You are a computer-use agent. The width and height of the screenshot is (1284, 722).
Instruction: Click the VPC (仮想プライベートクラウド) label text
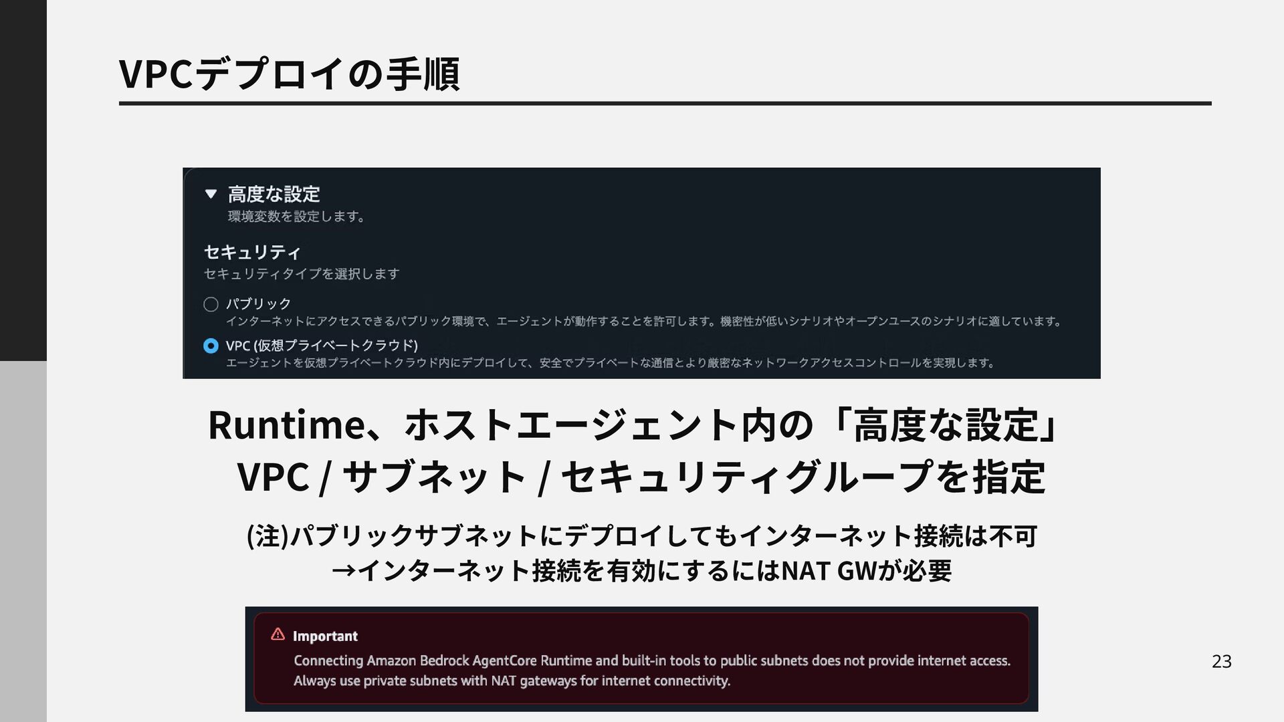322,346
